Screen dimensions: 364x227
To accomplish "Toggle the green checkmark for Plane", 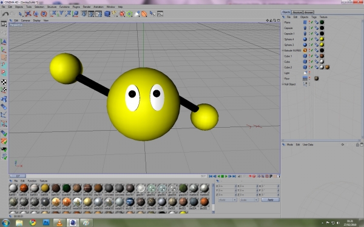I will (x=312, y=22).
